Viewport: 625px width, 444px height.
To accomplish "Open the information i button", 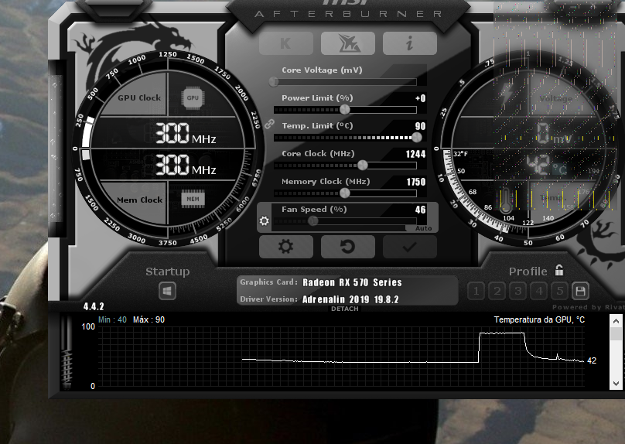I will coord(409,43).
